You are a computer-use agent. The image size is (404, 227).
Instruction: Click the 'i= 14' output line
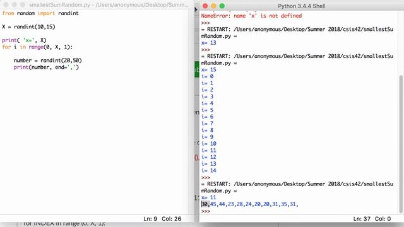[209, 170]
